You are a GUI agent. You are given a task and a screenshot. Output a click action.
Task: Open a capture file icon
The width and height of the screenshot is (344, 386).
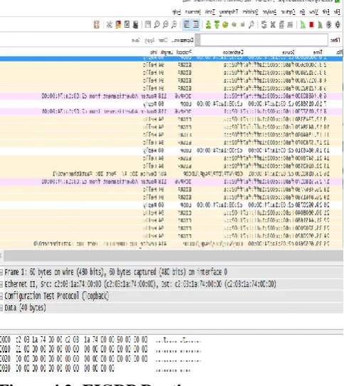pyautogui.click(x=290, y=25)
